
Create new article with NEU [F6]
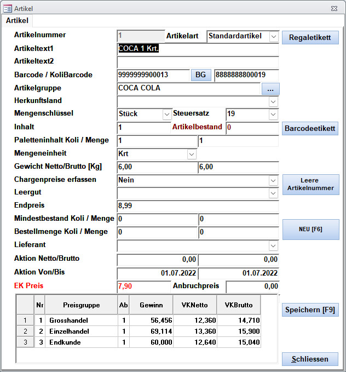(x=310, y=230)
